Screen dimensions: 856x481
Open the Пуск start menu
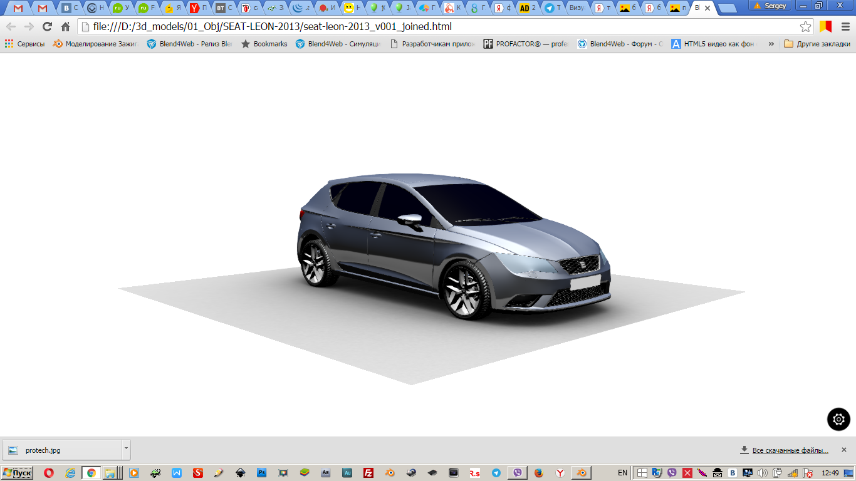pos(16,473)
